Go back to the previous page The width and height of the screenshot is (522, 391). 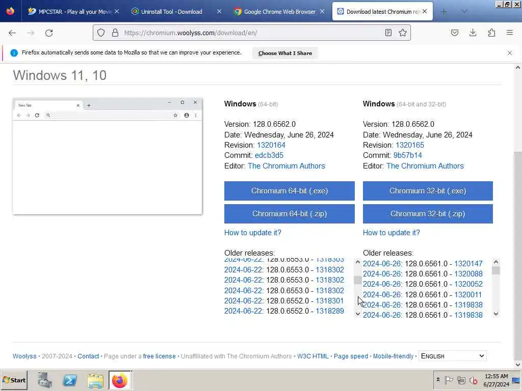coord(12,33)
